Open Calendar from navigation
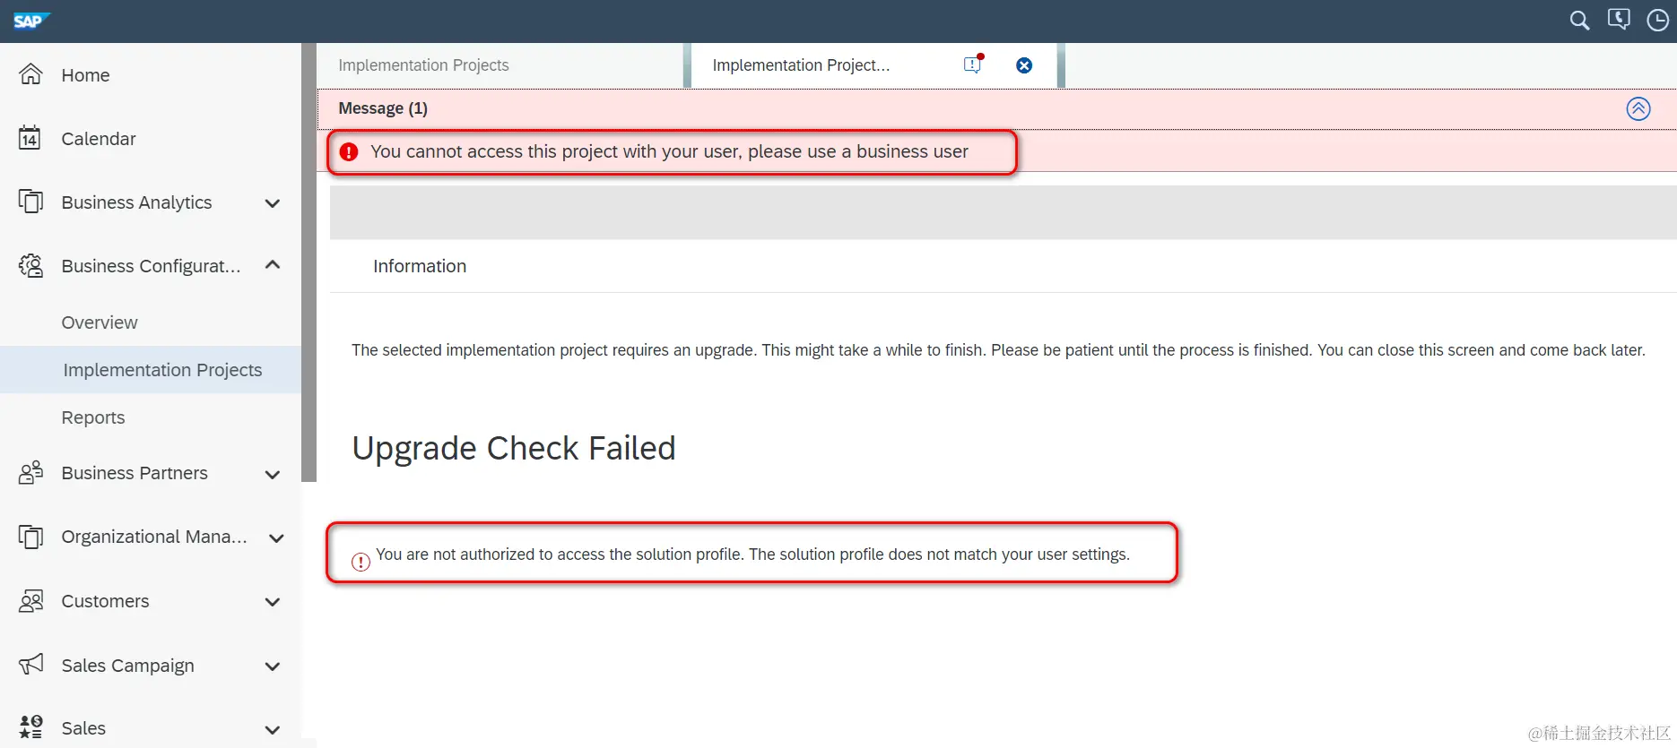Viewport: 1677px width, 748px height. pyautogui.click(x=99, y=139)
